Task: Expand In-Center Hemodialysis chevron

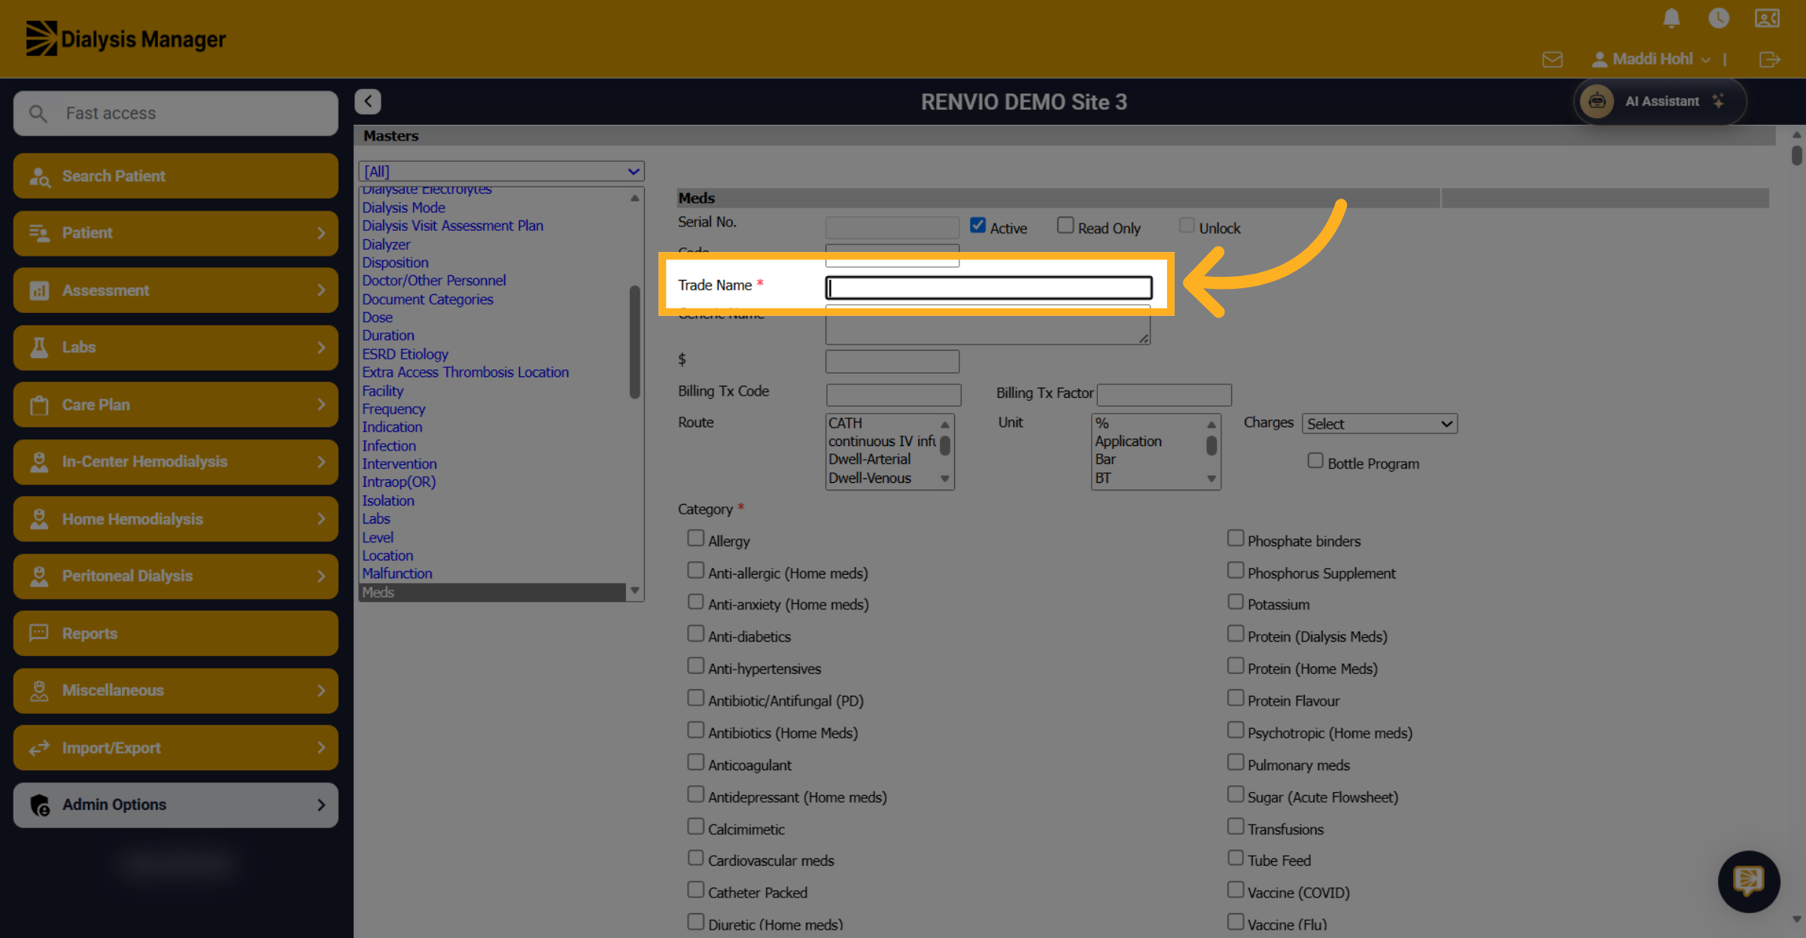Action: tap(321, 462)
